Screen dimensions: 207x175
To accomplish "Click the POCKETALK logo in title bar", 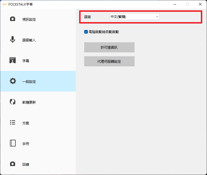I will point(4,4).
